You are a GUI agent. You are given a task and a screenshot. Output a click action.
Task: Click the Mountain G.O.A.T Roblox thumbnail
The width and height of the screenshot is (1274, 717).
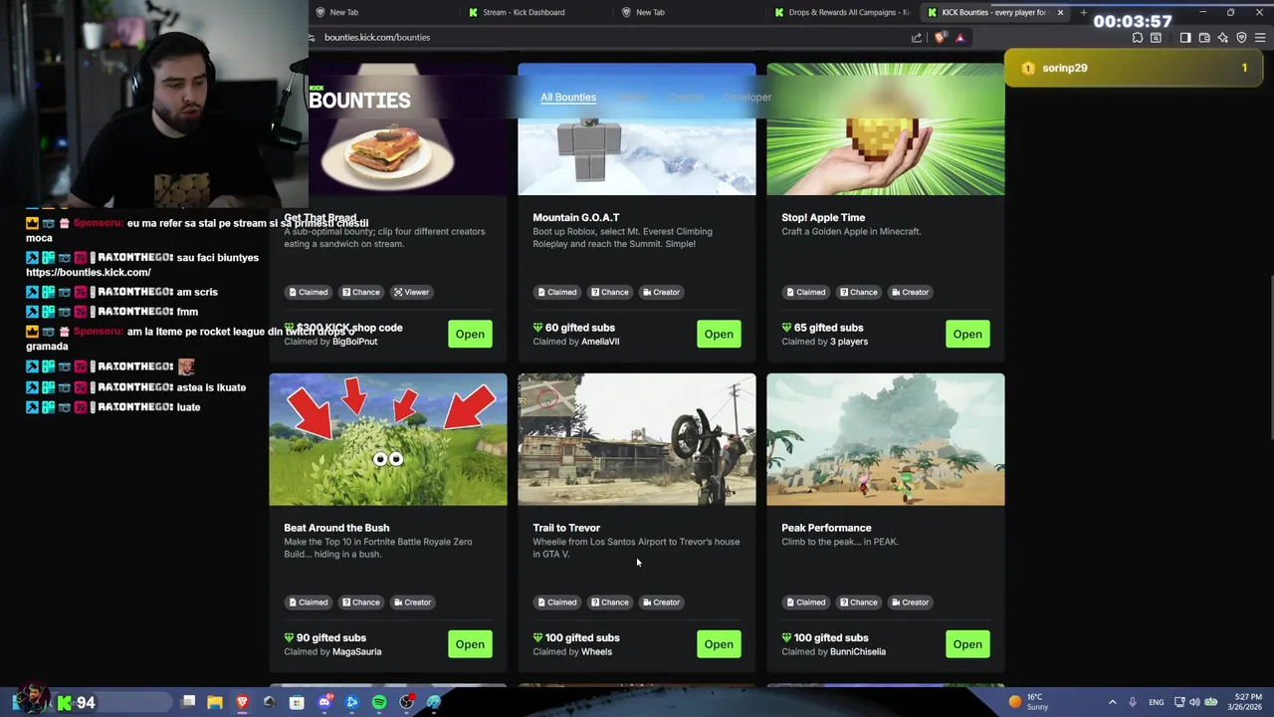[x=637, y=129]
